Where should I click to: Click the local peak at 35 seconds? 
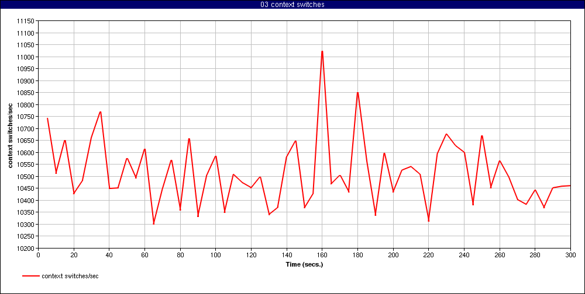101,111
